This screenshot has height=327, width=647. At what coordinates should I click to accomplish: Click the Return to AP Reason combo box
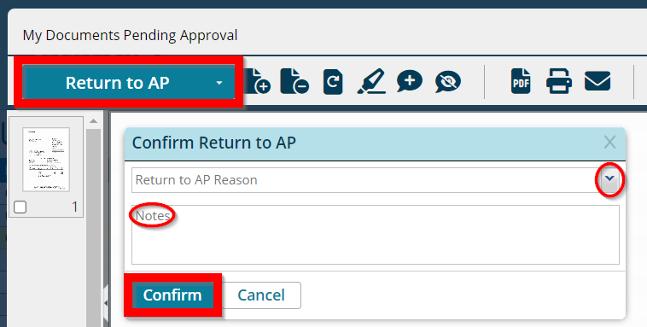(x=376, y=180)
